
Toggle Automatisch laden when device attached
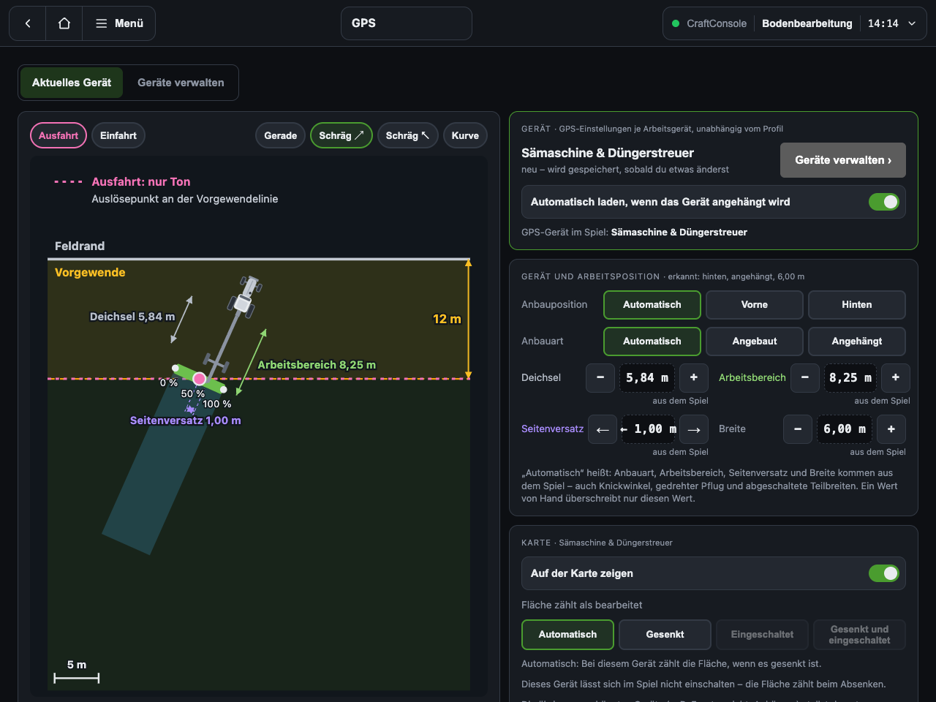pos(884,202)
